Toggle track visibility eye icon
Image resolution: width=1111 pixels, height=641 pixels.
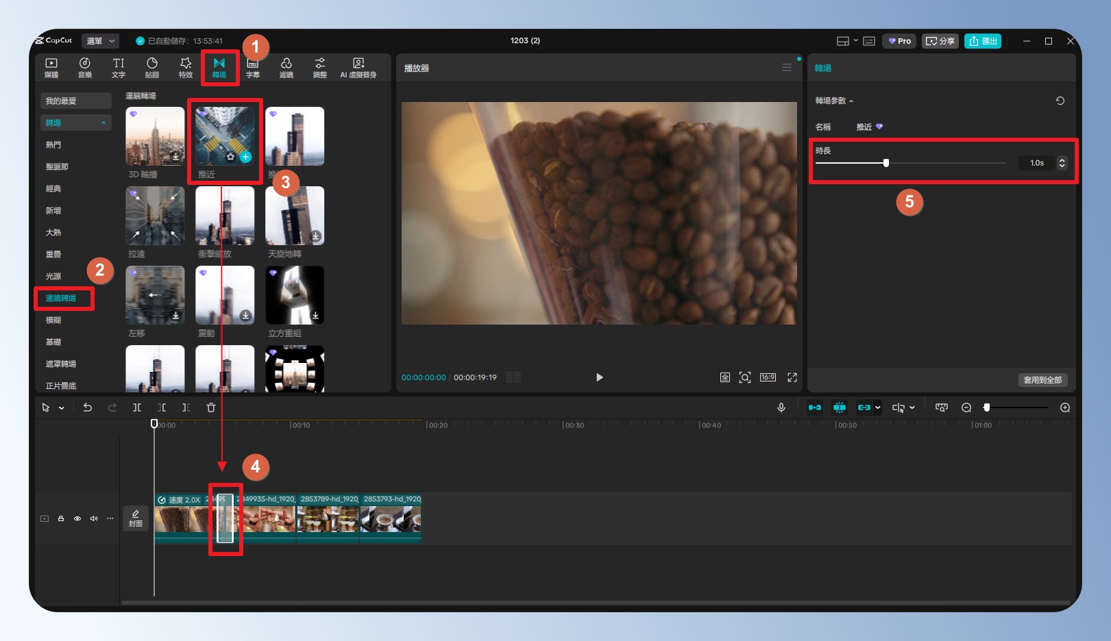[77, 518]
